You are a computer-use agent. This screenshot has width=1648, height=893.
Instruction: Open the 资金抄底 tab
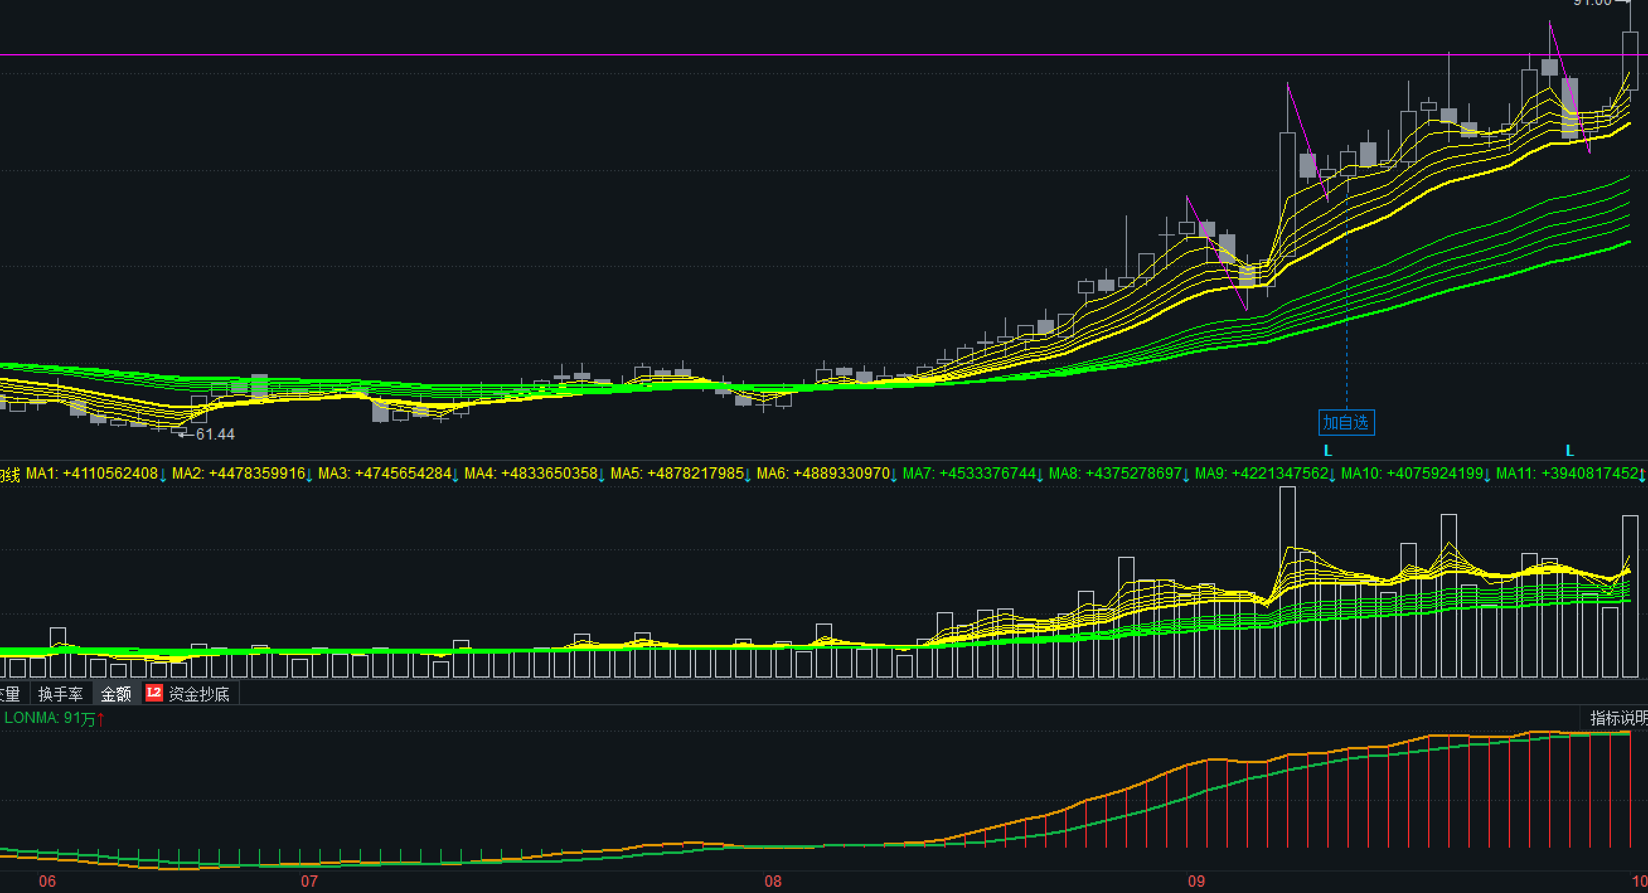(x=198, y=694)
